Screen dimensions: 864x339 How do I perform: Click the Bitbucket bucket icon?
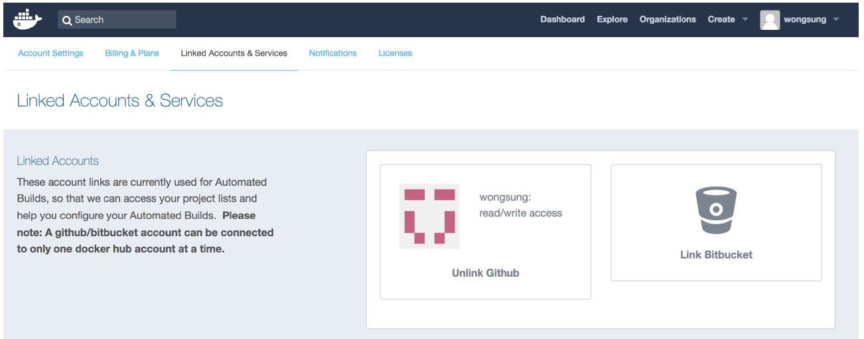(x=715, y=210)
